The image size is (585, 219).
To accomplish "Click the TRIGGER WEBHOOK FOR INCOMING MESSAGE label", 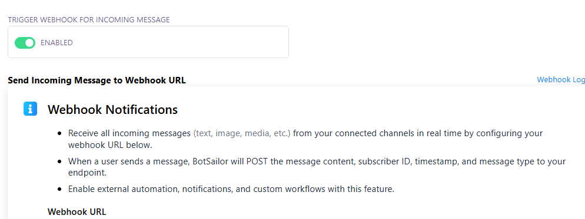I will coord(89,20).
